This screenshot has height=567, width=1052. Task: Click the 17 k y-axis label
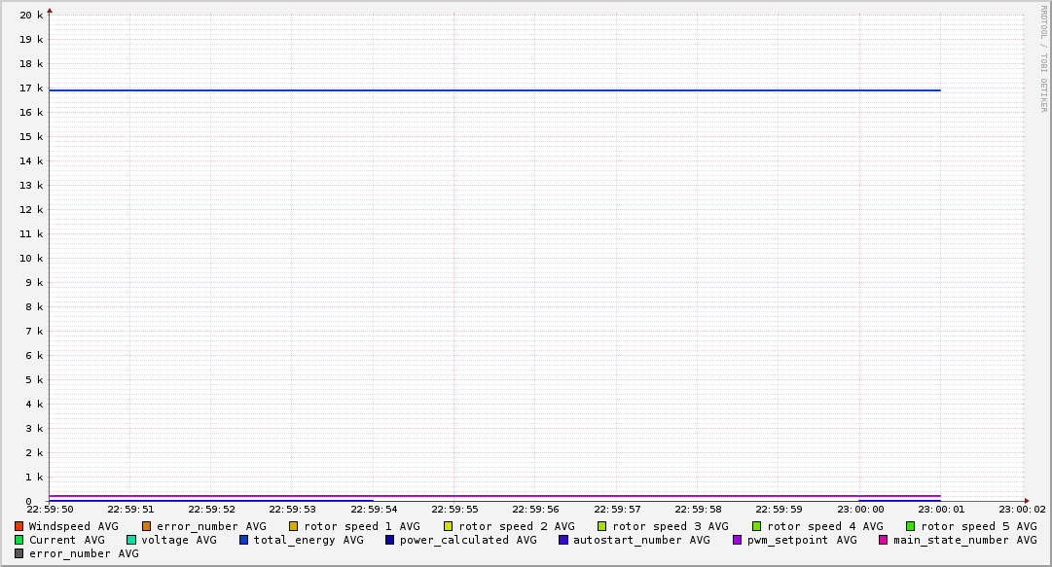coord(32,89)
